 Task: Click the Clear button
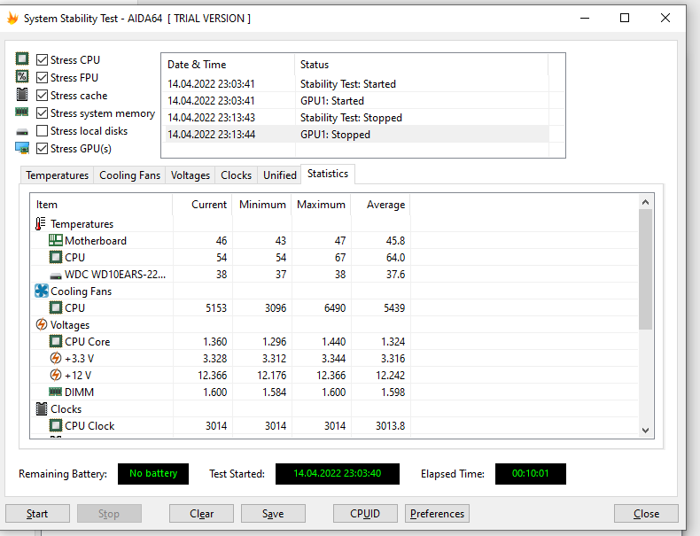click(201, 514)
